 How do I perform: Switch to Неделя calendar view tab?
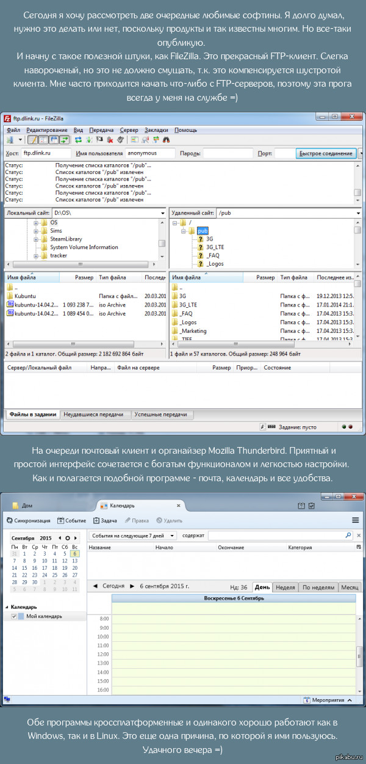click(285, 587)
